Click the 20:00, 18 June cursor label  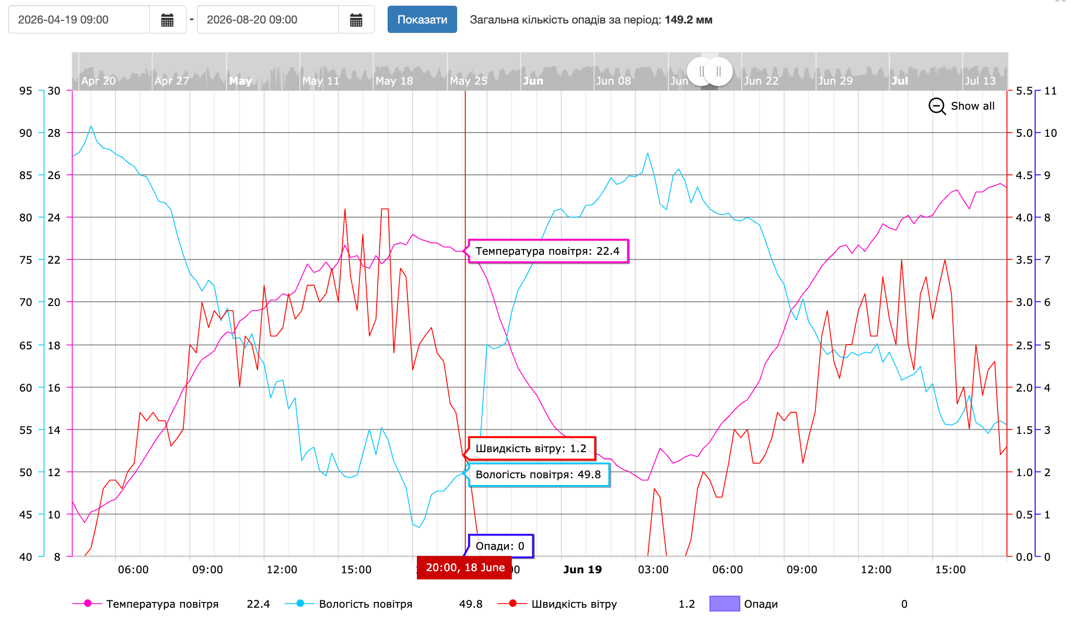click(x=465, y=568)
